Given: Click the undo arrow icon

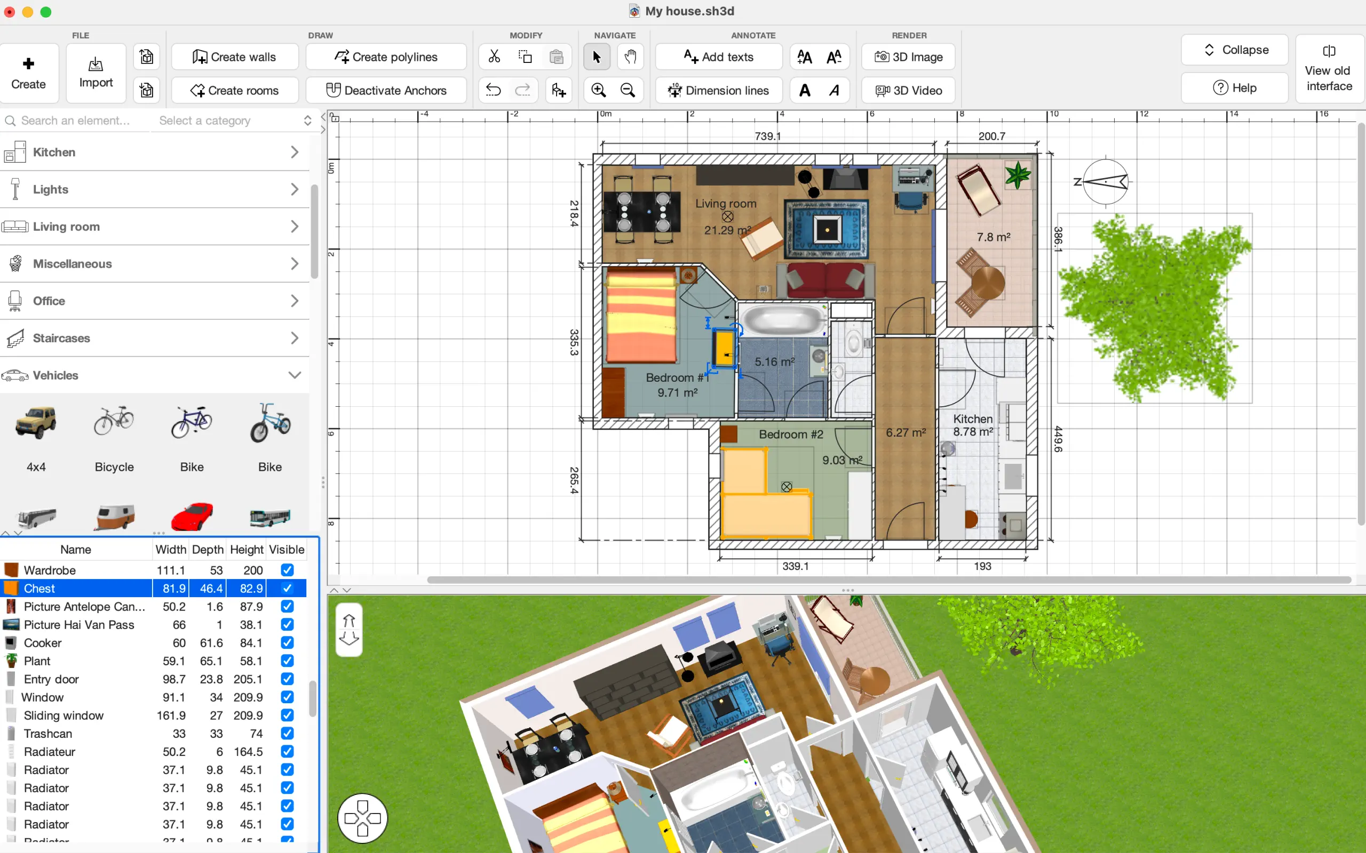Looking at the screenshot, I should pos(493,90).
